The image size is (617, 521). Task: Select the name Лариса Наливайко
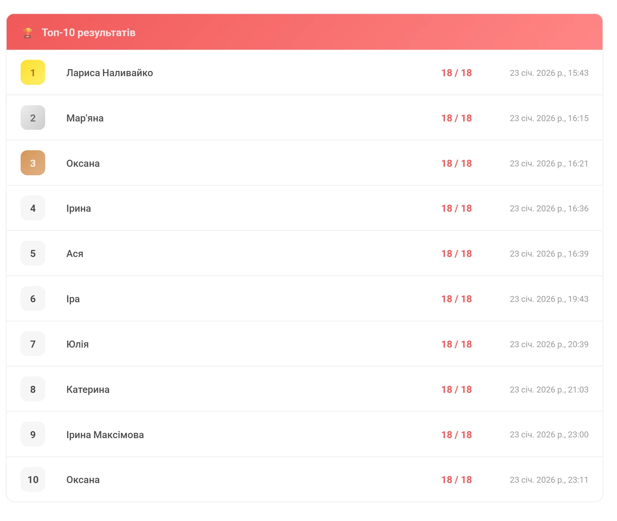point(110,73)
